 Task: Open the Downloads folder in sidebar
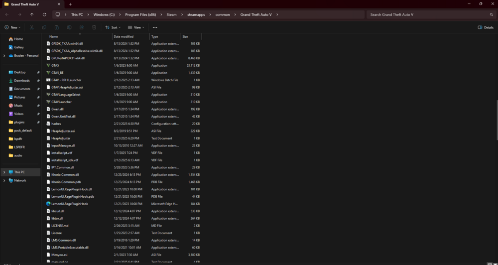pyautogui.click(x=22, y=81)
